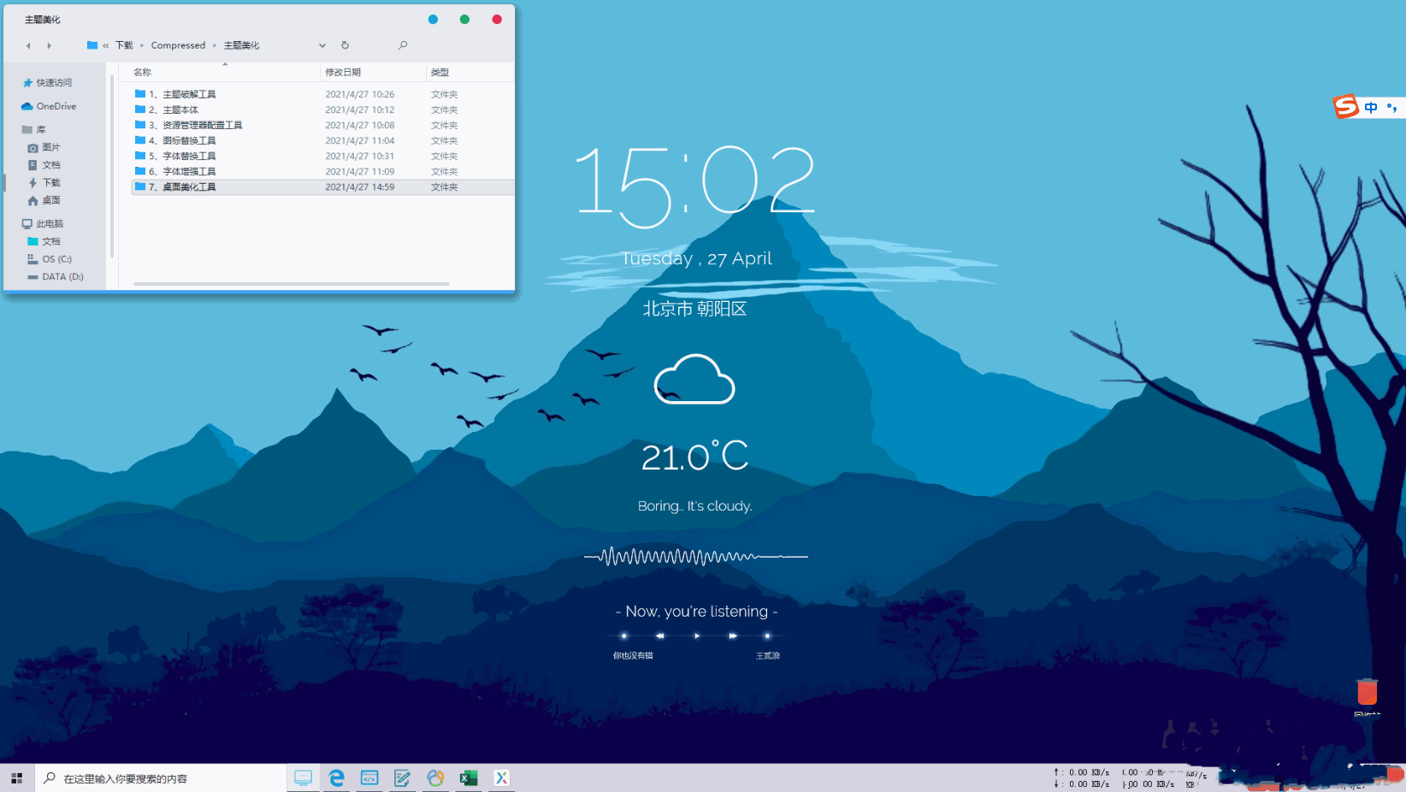Open Excel from the taskbar
1406x792 pixels.
[x=468, y=777]
